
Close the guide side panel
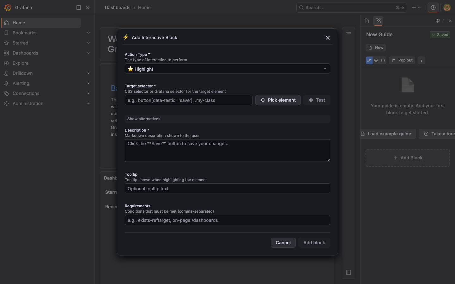pyautogui.click(x=450, y=21)
